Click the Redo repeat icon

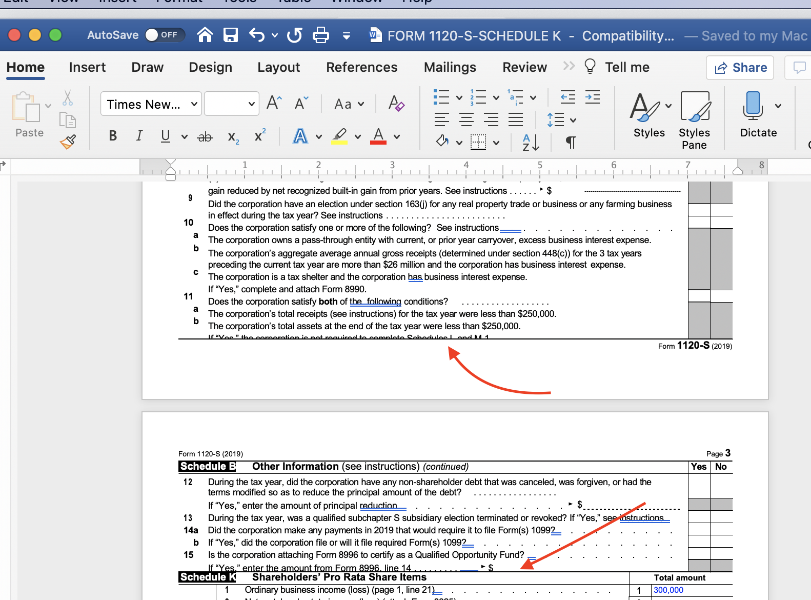[295, 35]
